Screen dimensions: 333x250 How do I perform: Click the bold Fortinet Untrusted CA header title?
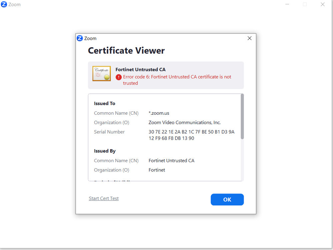(140, 69)
